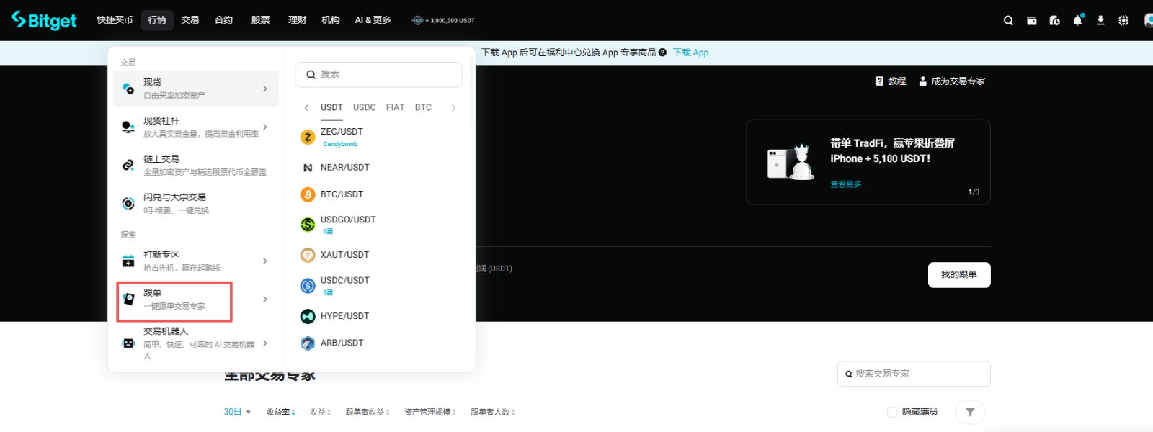This screenshot has height=432, width=1153.
Task: Click the profile avatar at top right
Action: [x=1149, y=20]
